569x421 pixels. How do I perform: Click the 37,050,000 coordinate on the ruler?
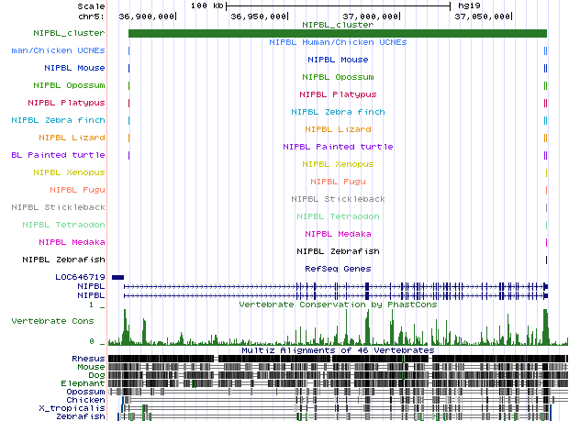pos(483,17)
